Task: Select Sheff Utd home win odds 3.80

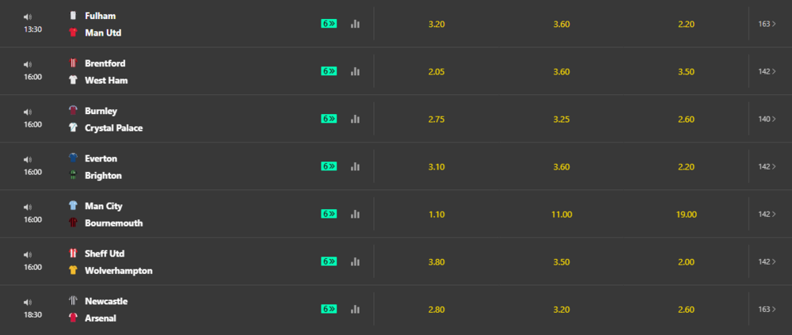Action: pos(436,261)
